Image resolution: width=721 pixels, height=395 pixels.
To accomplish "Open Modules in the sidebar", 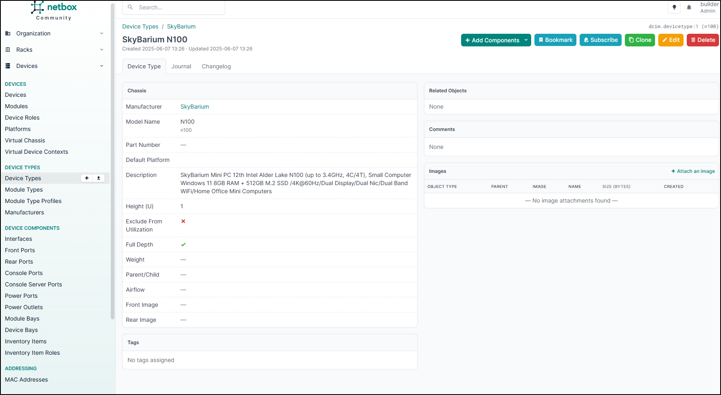I will [x=16, y=106].
